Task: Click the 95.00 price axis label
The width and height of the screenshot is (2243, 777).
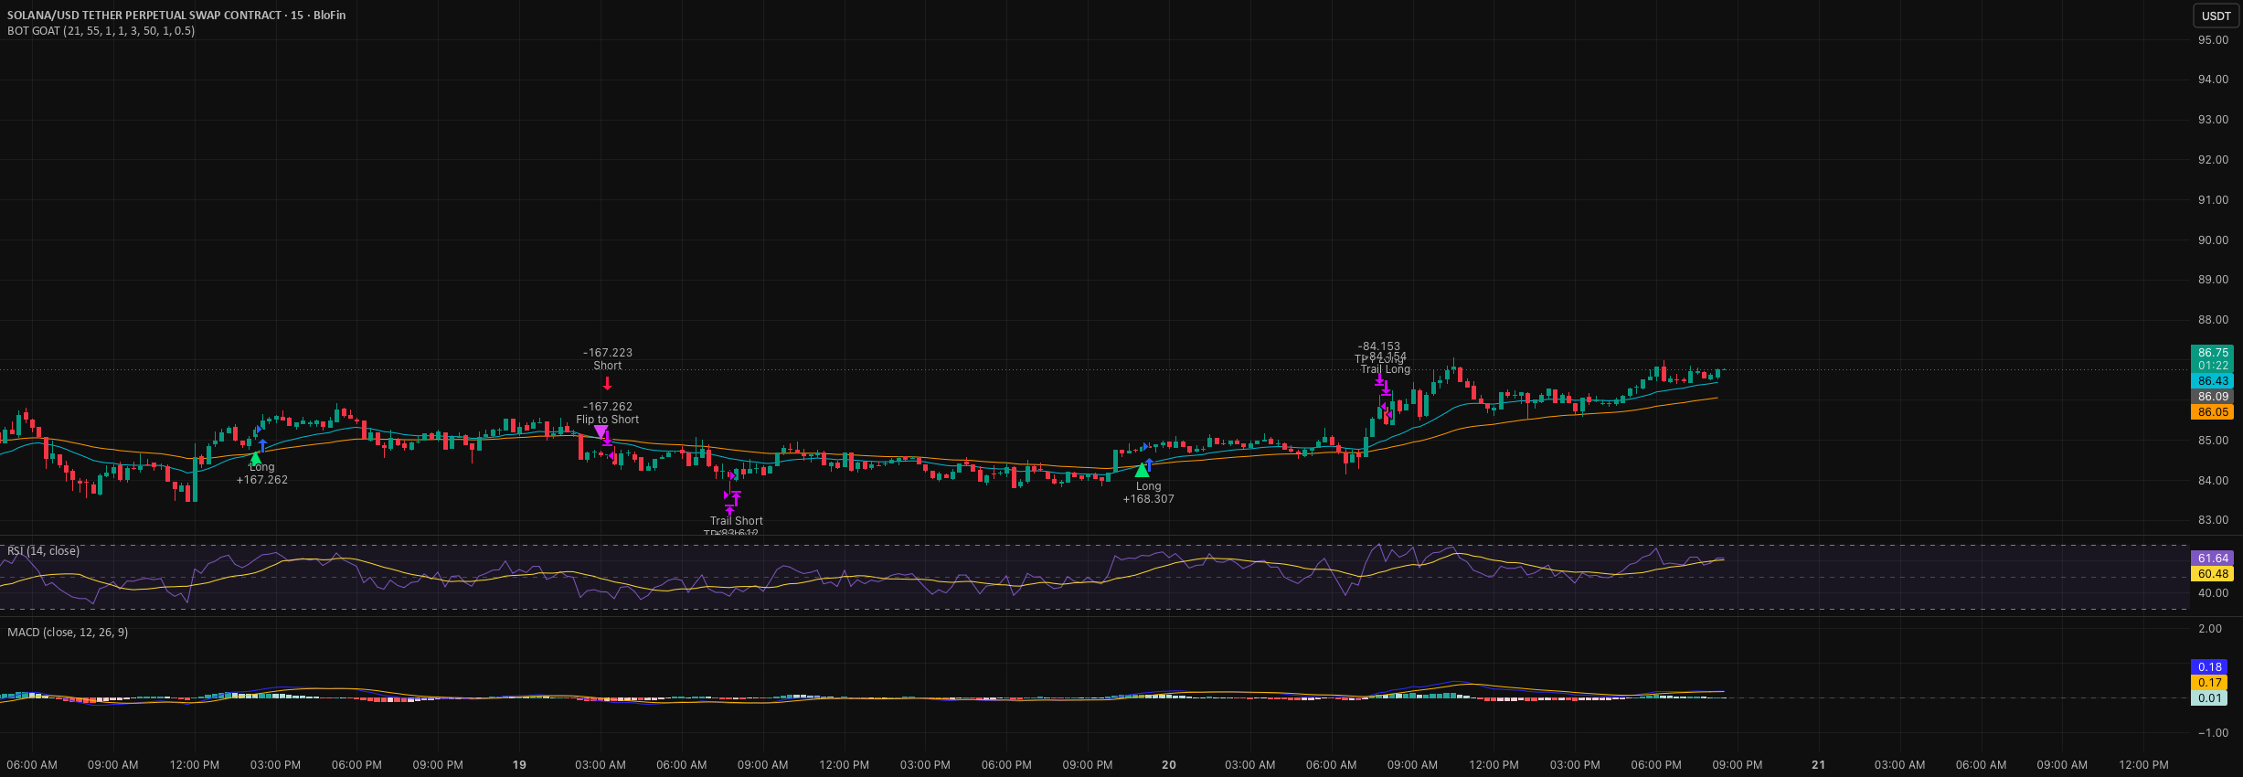Action: (2213, 40)
